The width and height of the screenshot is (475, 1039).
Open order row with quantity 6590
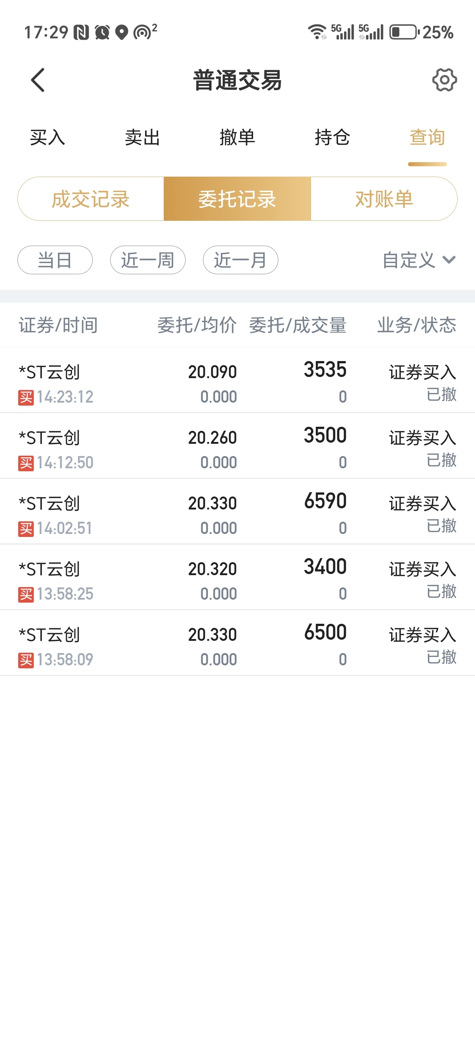click(237, 511)
